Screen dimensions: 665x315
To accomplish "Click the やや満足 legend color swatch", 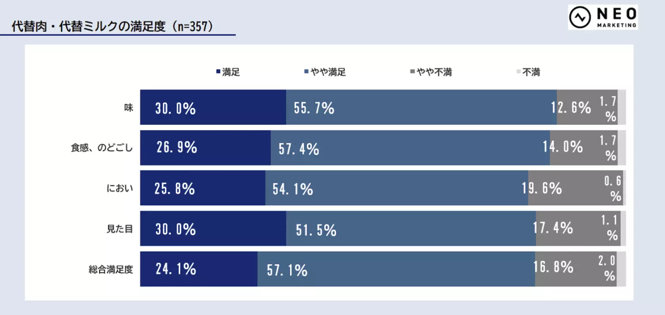I will pos(306,72).
